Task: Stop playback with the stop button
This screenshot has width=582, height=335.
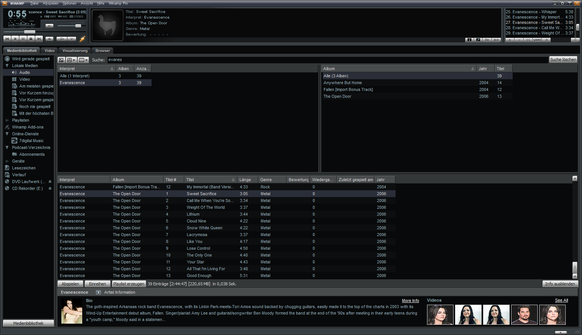Action: click(x=31, y=39)
